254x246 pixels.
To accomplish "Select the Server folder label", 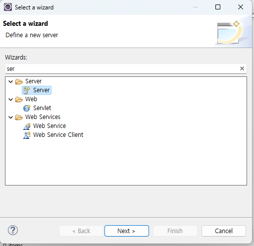I will tap(33, 81).
